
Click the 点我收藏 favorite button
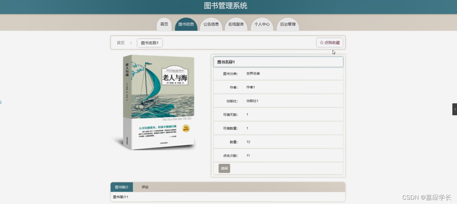click(330, 42)
